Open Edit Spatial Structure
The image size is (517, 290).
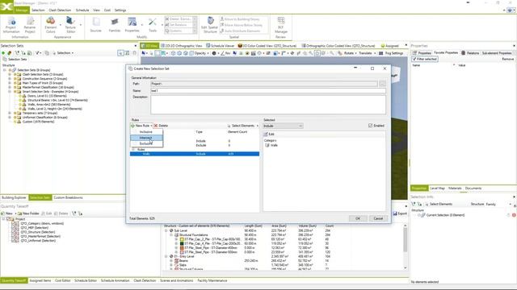click(210, 25)
